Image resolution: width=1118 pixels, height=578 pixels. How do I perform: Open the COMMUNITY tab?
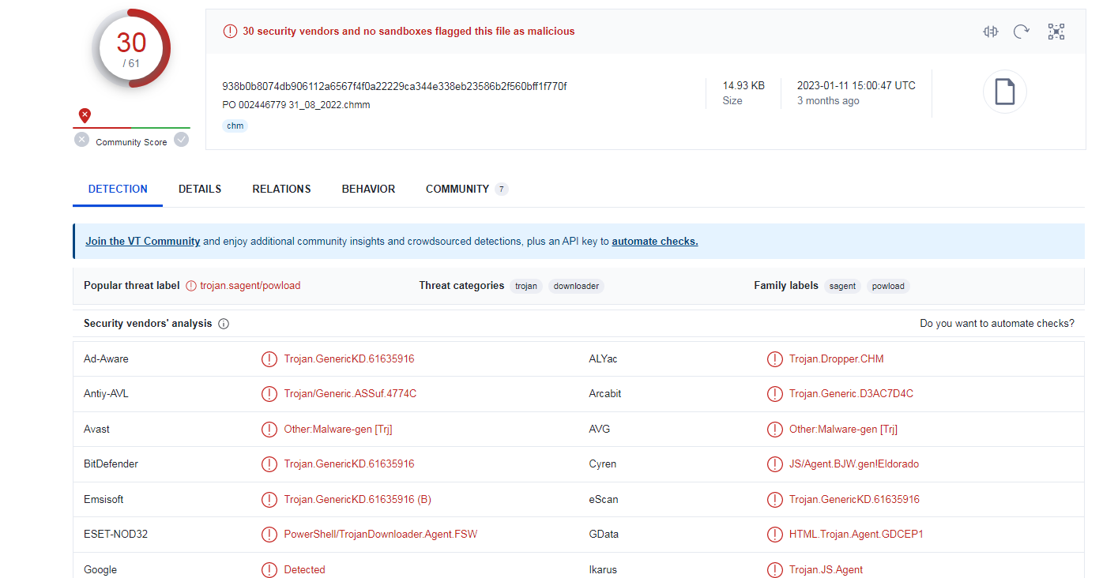point(457,190)
